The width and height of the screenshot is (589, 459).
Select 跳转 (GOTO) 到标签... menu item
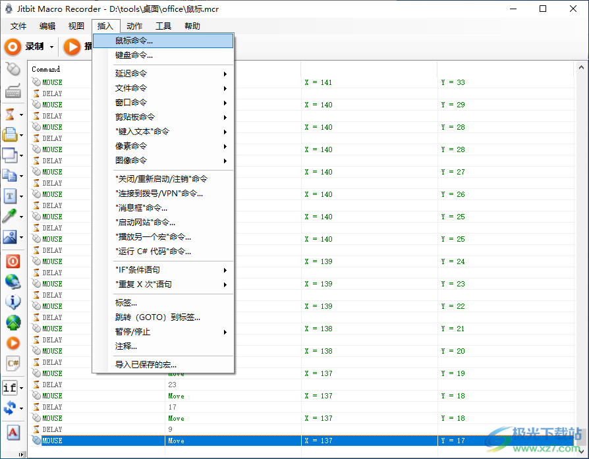[x=163, y=317]
